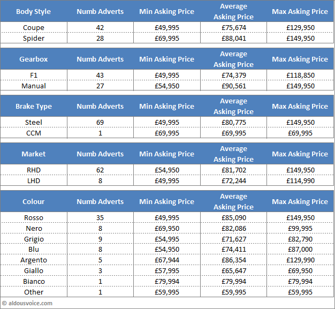Viewport: 335px width, 309px height.
Task: Click the F1 gearbox row label
Action: pos(34,75)
